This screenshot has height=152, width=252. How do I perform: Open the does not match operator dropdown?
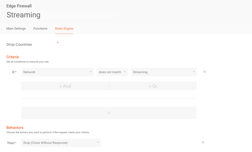point(112,72)
